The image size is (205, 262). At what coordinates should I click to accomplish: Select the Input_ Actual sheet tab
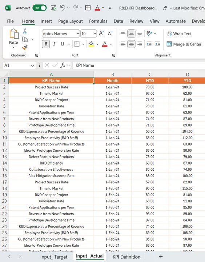pos(90,256)
